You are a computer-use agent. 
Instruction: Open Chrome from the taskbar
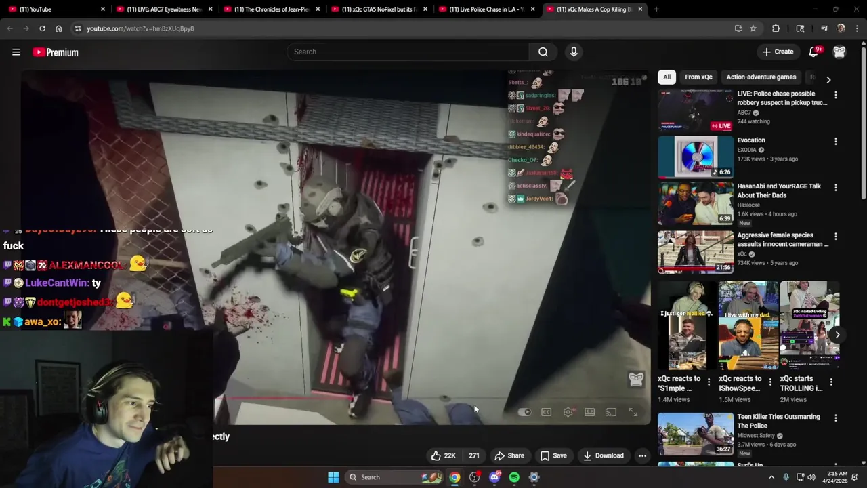click(454, 477)
